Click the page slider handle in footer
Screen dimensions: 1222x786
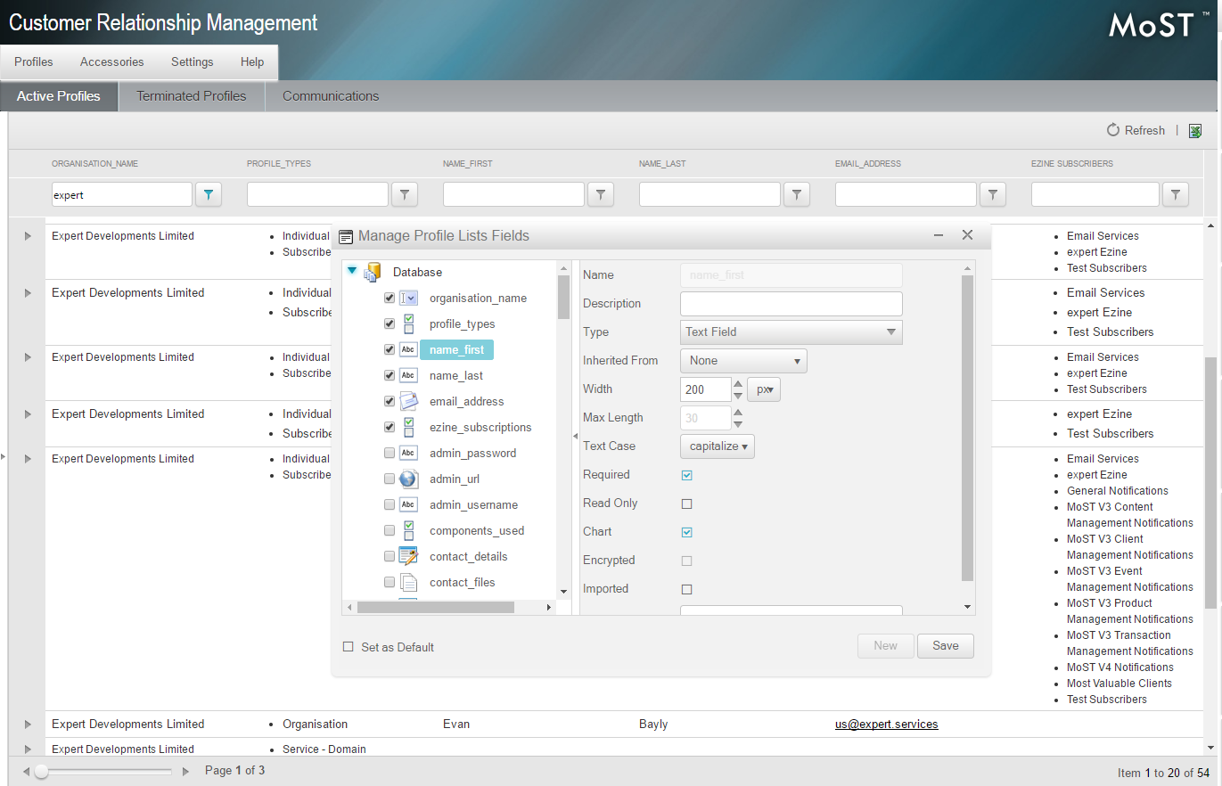(x=42, y=771)
